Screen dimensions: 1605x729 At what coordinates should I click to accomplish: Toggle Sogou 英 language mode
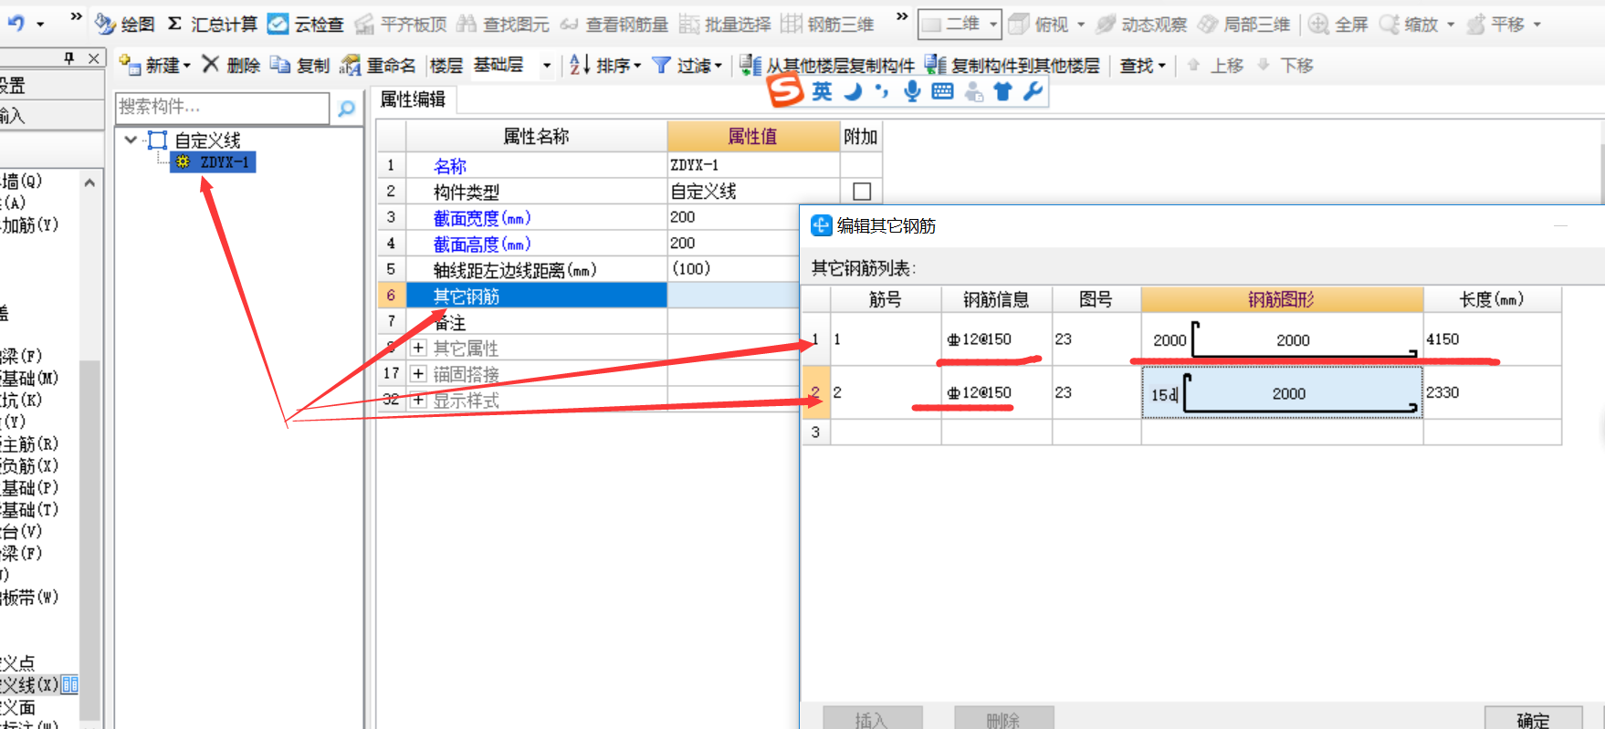click(822, 91)
